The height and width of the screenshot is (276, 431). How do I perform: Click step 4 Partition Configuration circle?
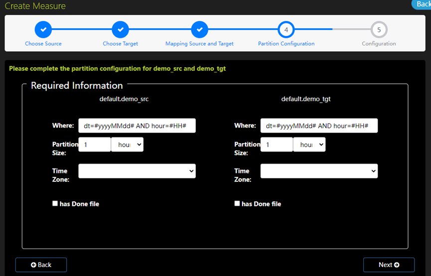coord(286,29)
